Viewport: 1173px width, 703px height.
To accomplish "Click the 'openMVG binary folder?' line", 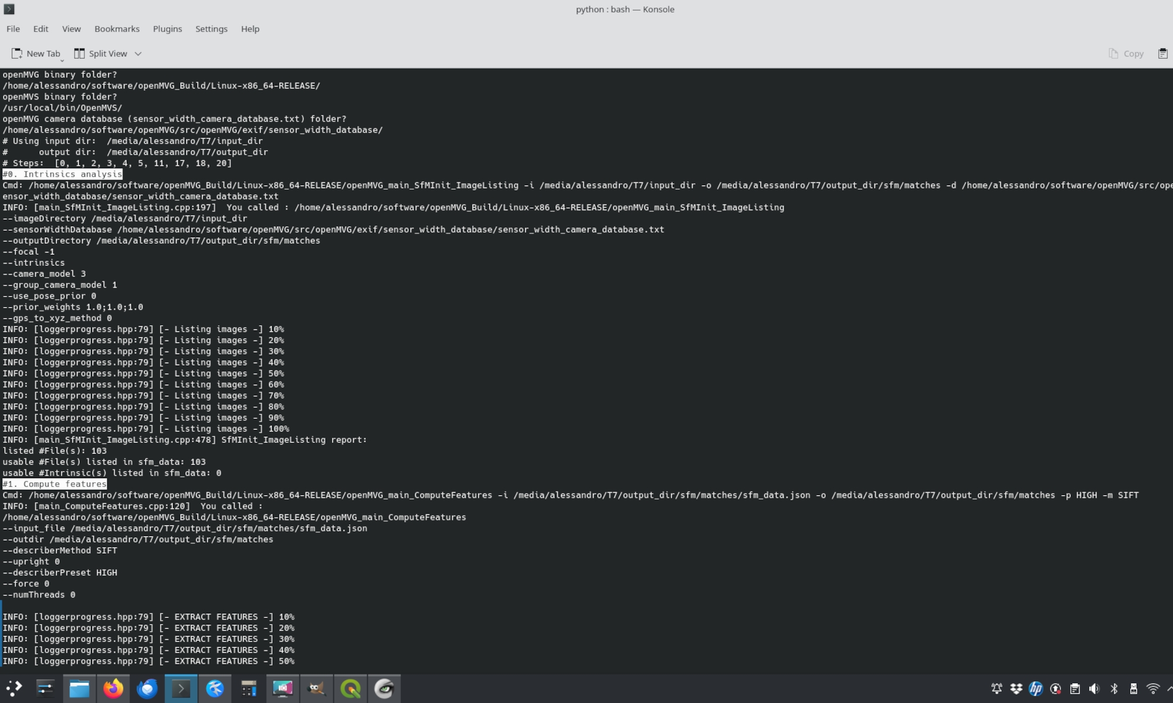I will click(x=60, y=74).
